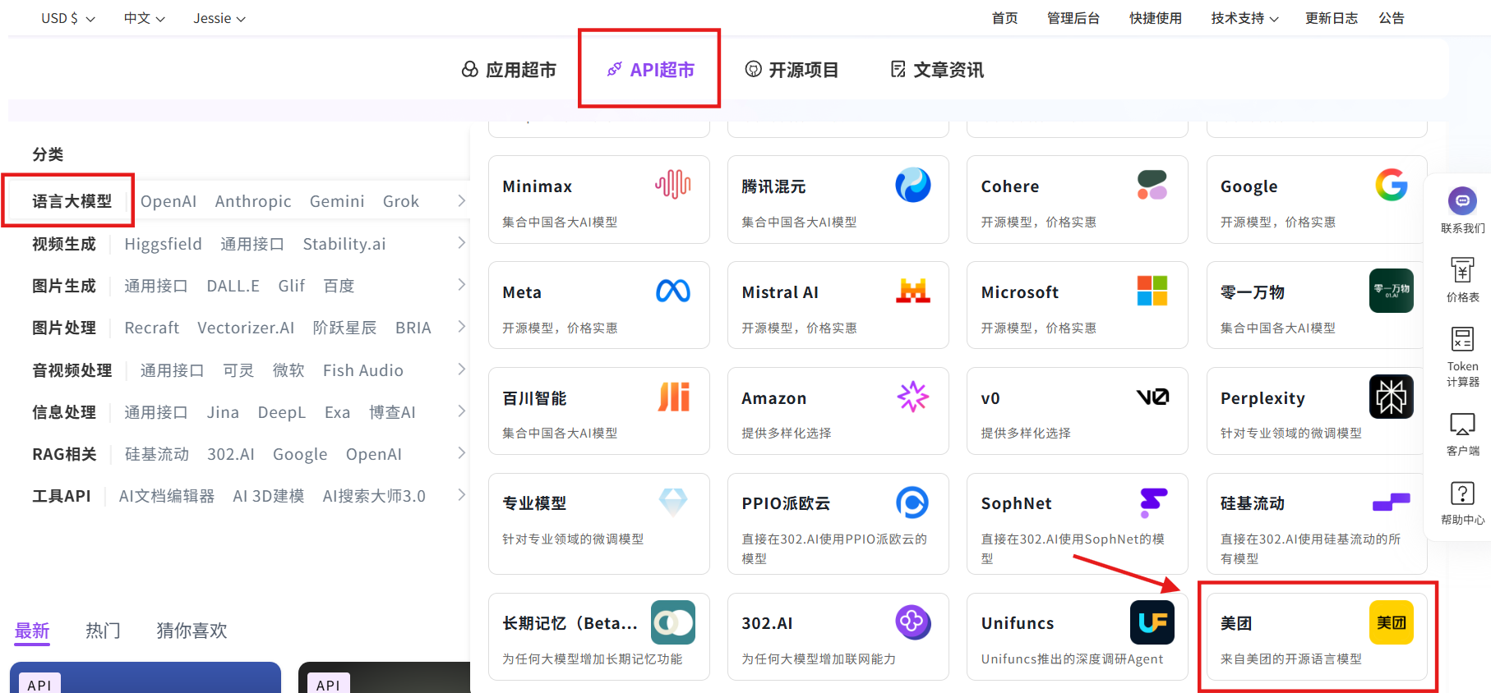Image resolution: width=1491 pixels, height=693 pixels.
Task: Click the Minimax waveform logo icon
Action: tap(673, 185)
